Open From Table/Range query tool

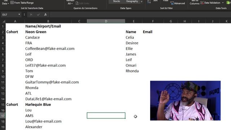pos(22,3)
